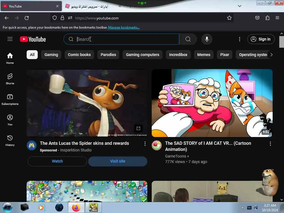Click GameToons + channel name
The image size is (284, 213).
(x=177, y=156)
